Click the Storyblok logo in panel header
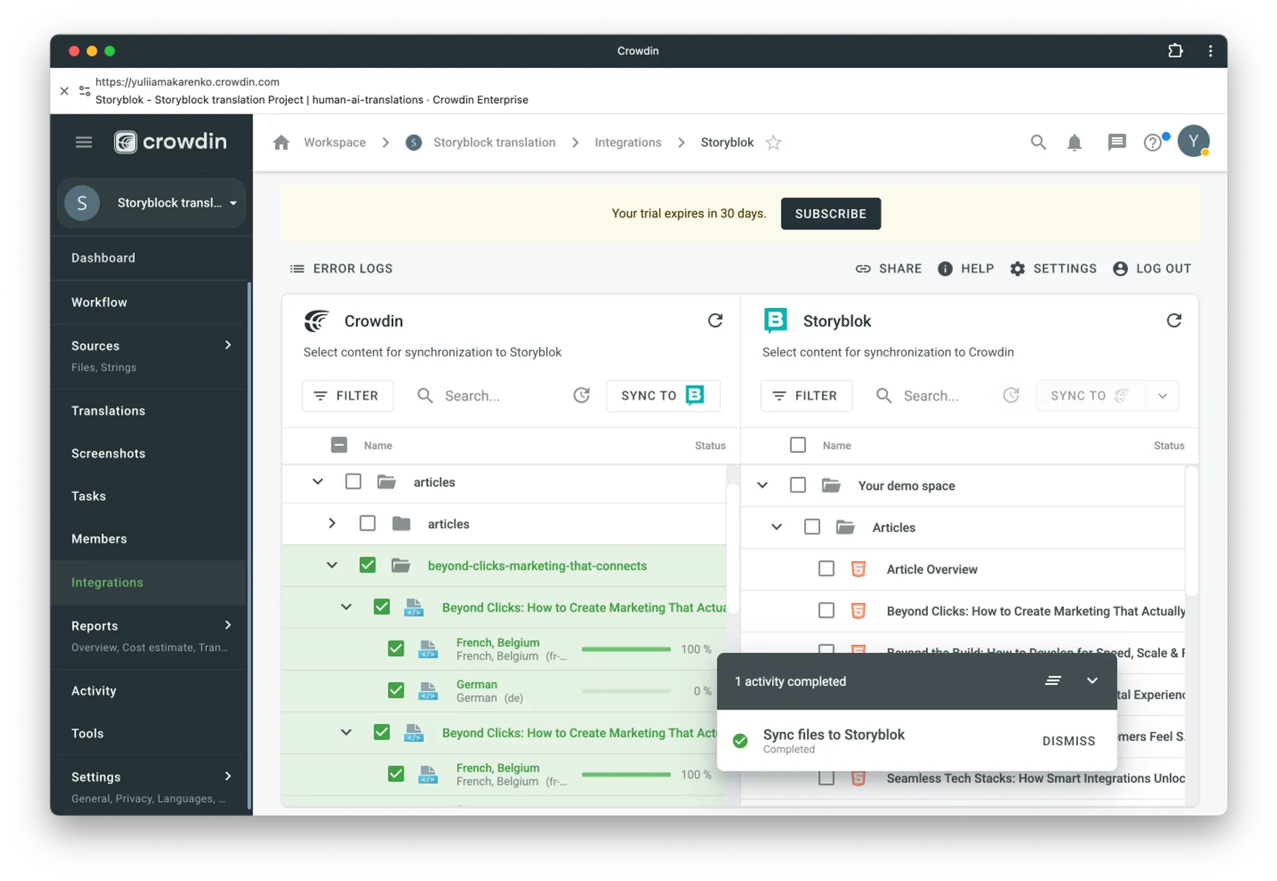The image size is (1277, 881). click(x=776, y=320)
